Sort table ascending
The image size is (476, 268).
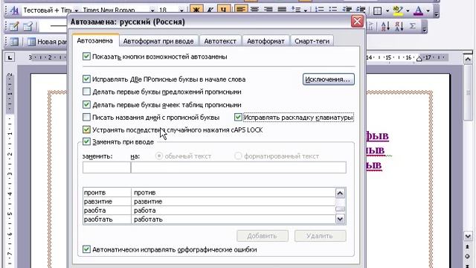385,27
